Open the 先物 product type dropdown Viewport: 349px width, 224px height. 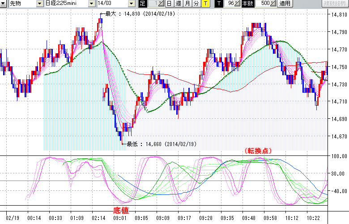click(x=40, y=4)
